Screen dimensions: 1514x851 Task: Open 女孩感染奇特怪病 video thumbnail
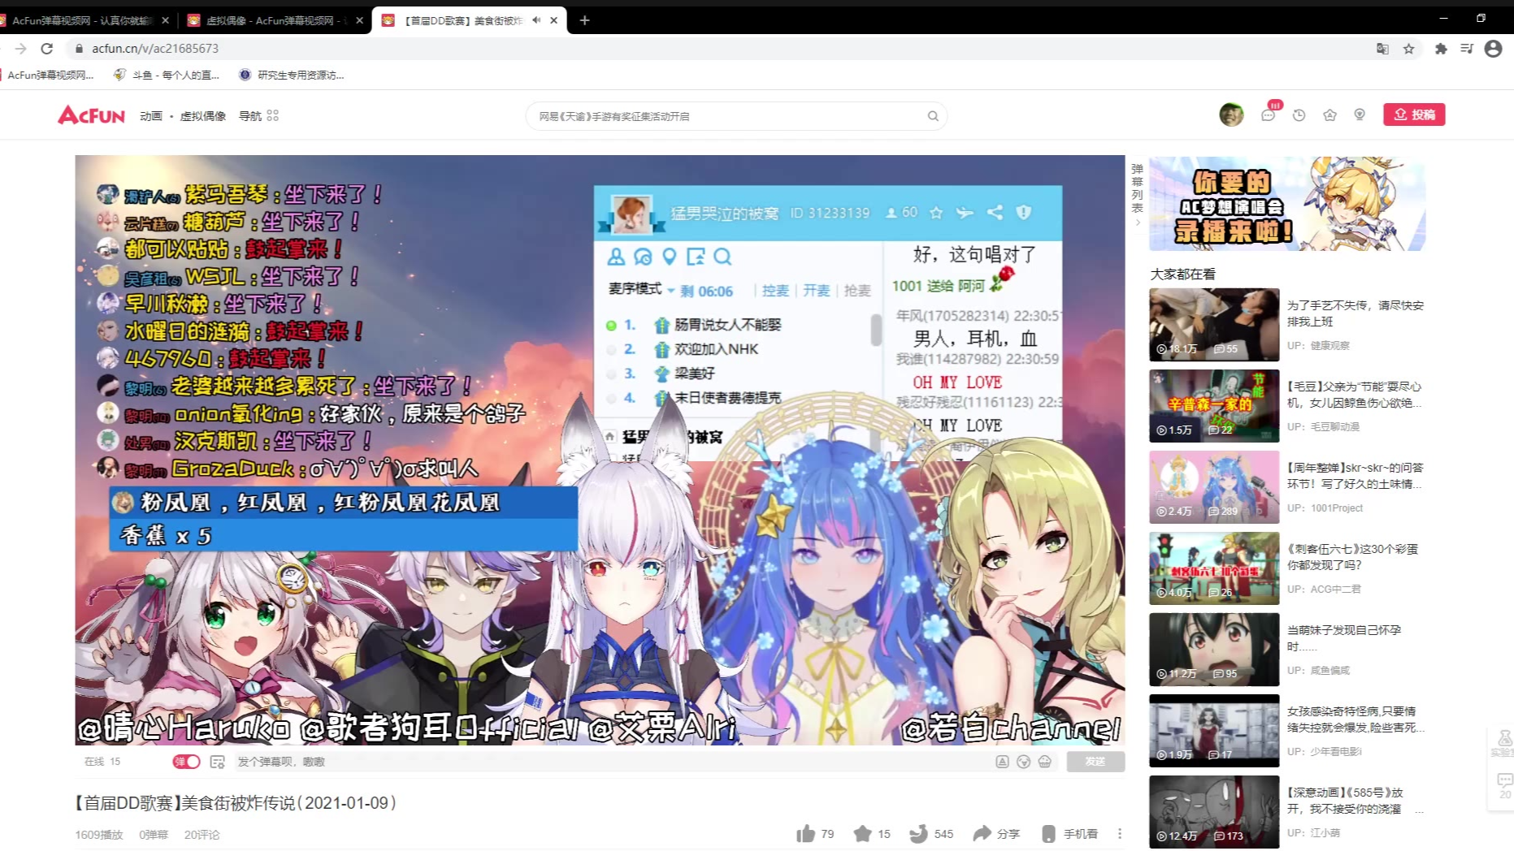pyautogui.click(x=1214, y=731)
